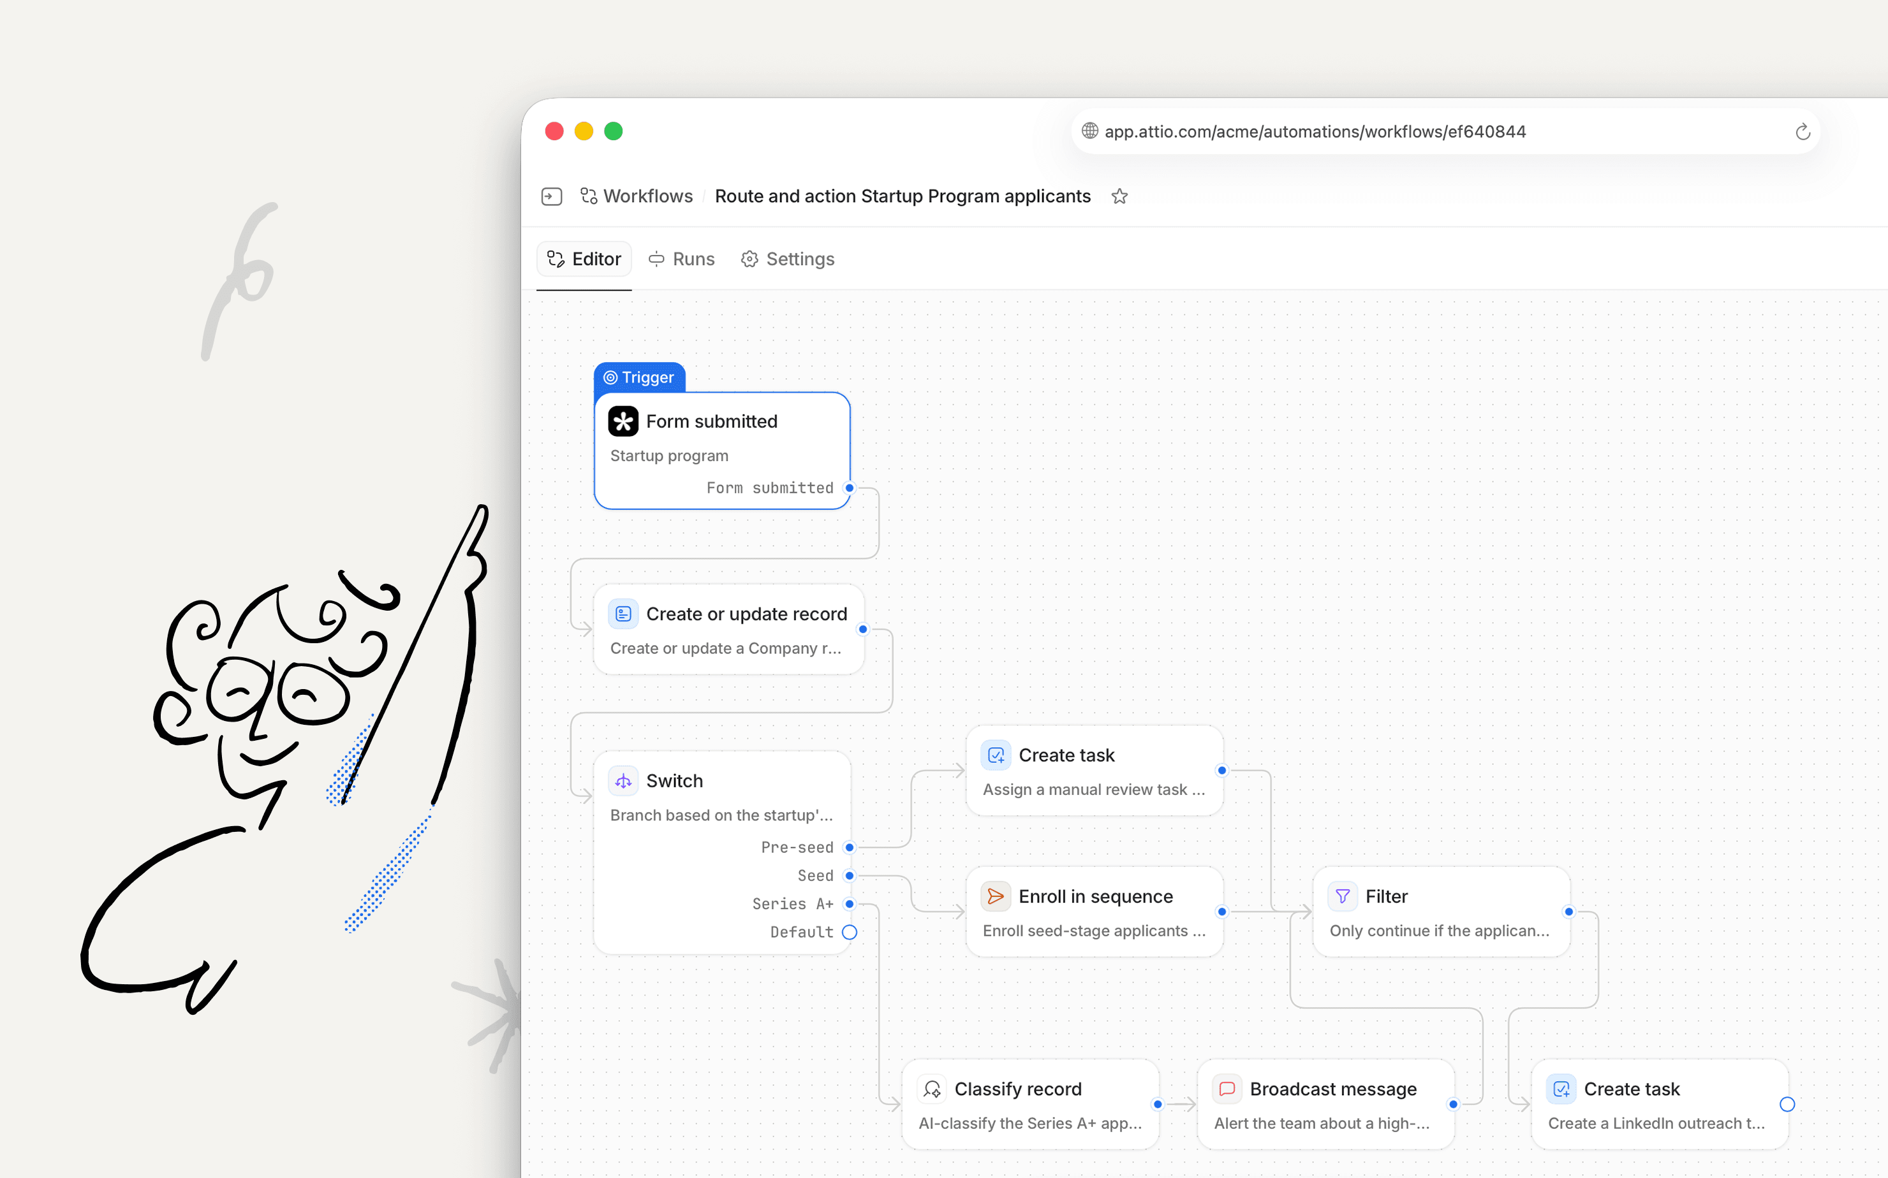Click the yellow minimize window button

tap(584, 131)
